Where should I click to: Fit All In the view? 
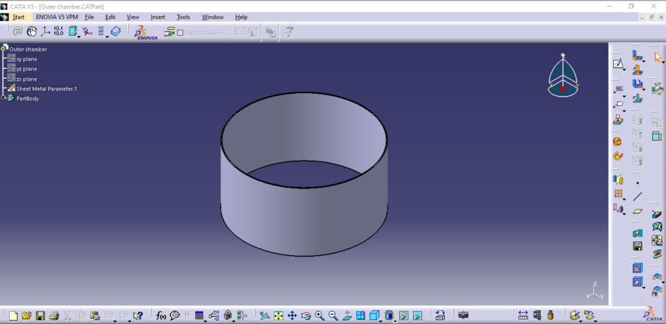coord(278,316)
